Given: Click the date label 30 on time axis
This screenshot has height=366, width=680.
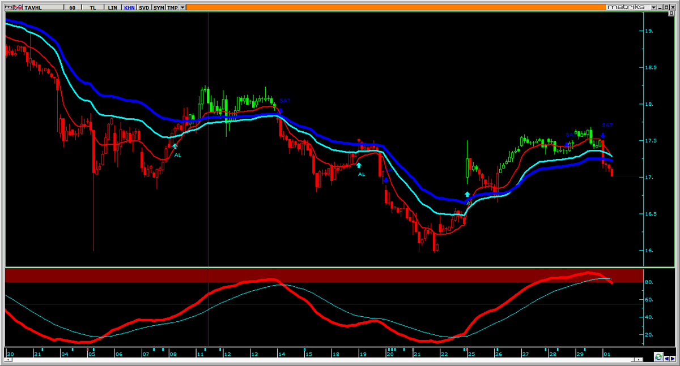Looking at the screenshot, I should [x=10, y=354].
